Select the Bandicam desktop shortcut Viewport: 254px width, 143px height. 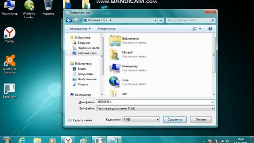pyautogui.click(x=10, y=91)
